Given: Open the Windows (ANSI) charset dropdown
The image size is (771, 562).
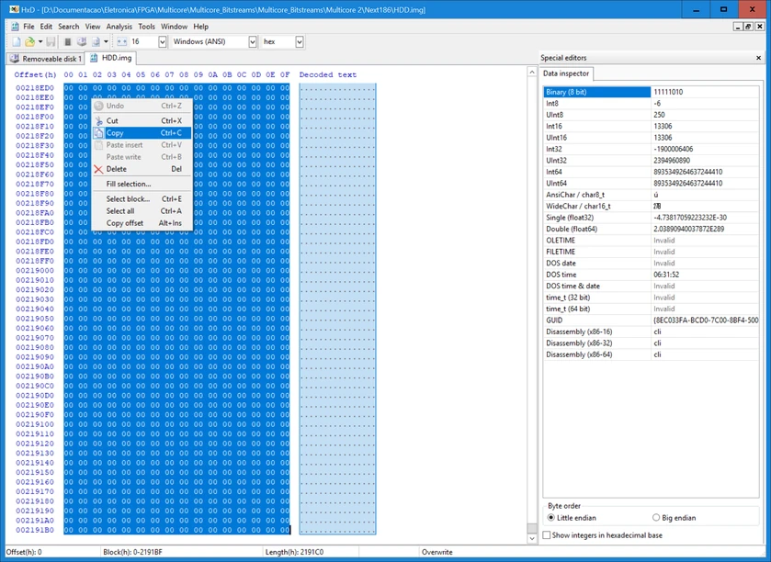Looking at the screenshot, I should (253, 42).
